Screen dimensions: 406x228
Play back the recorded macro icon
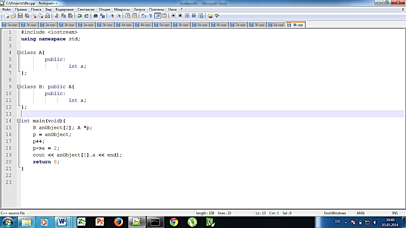point(187,16)
